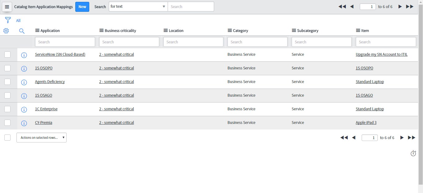This screenshot has height=193, width=423.
Task: Go to previous page, top pager
Action: [352, 7]
